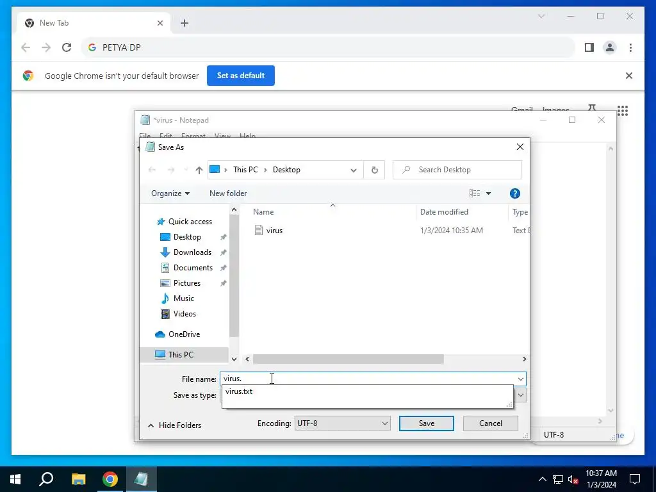This screenshot has height=492, width=656.
Task: Select This PC in the navigation pane
Action: pyautogui.click(x=181, y=355)
